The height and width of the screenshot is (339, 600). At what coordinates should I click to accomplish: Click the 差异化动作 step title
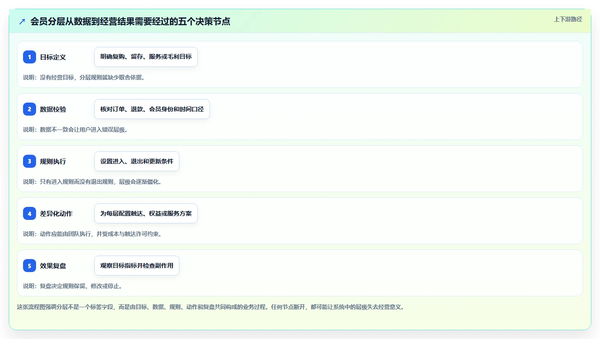[56, 213]
